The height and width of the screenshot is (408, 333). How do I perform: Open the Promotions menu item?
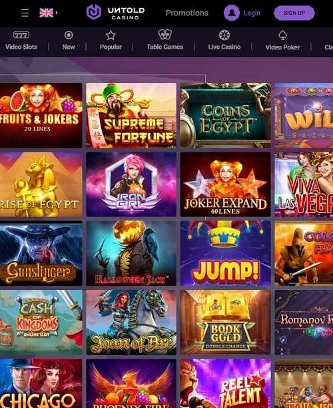(x=187, y=13)
